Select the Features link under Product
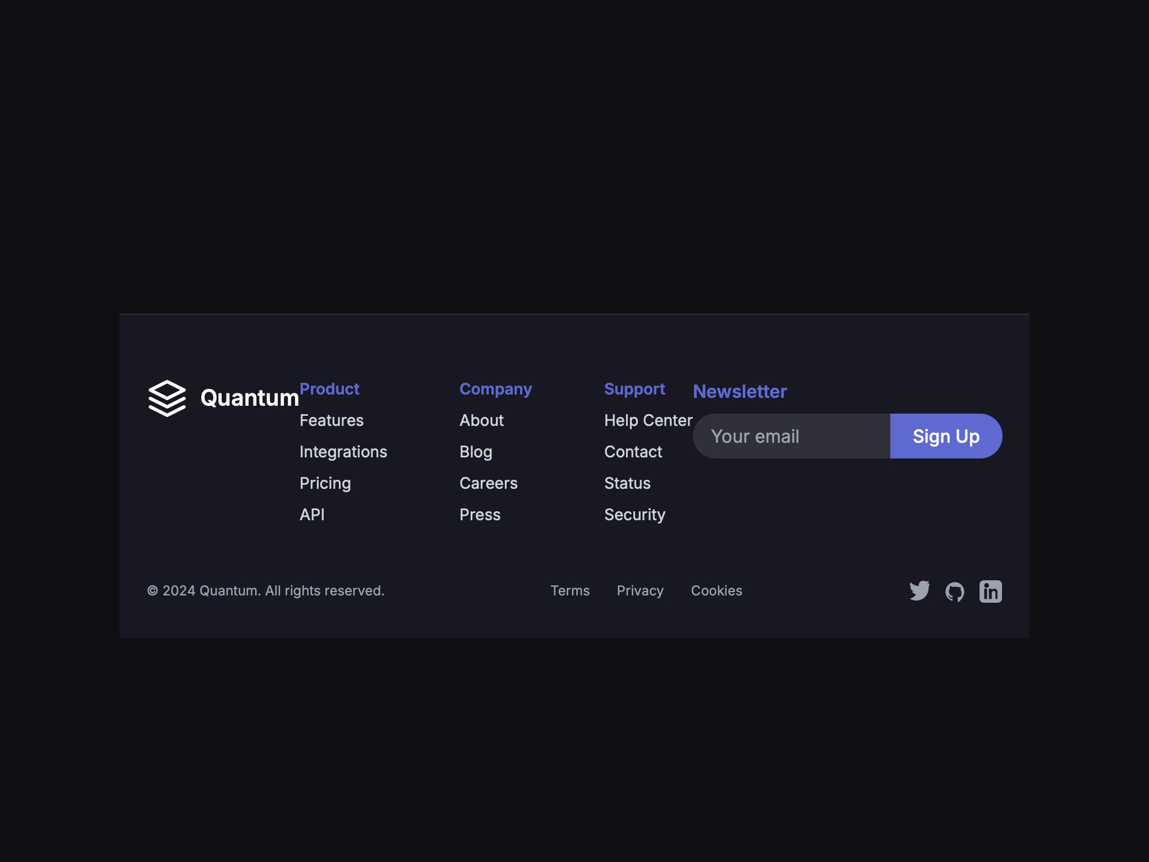This screenshot has width=1149, height=862. tap(332, 420)
